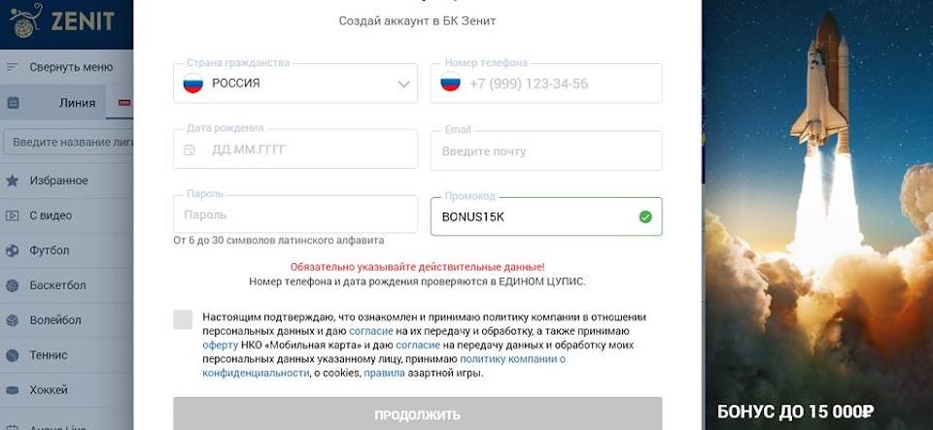Choose the Football ball icon
Screen dimensions: 933x430
(12, 250)
